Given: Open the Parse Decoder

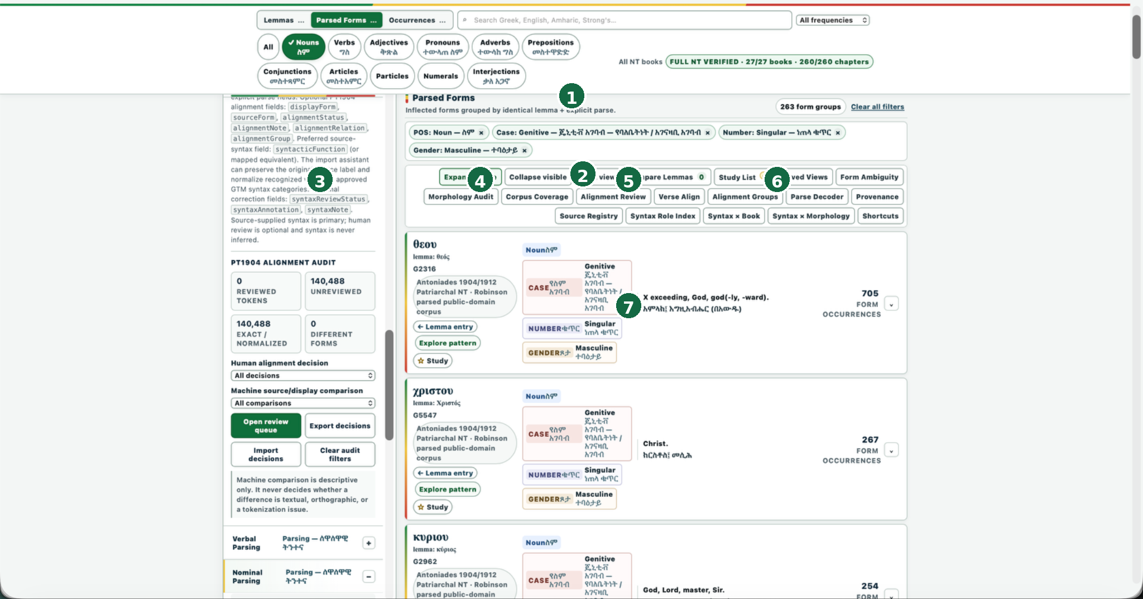Looking at the screenshot, I should tap(817, 197).
